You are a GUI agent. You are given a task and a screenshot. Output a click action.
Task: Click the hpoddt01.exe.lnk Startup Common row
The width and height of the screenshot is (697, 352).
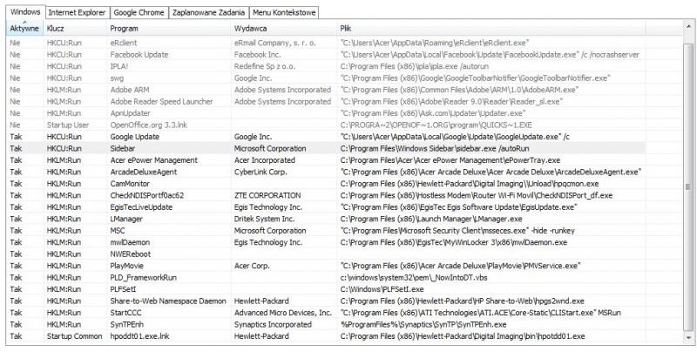pos(140,335)
